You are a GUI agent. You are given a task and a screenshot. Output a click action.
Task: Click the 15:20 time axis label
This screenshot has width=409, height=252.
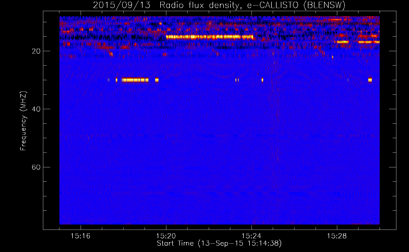click(x=166, y=236)
